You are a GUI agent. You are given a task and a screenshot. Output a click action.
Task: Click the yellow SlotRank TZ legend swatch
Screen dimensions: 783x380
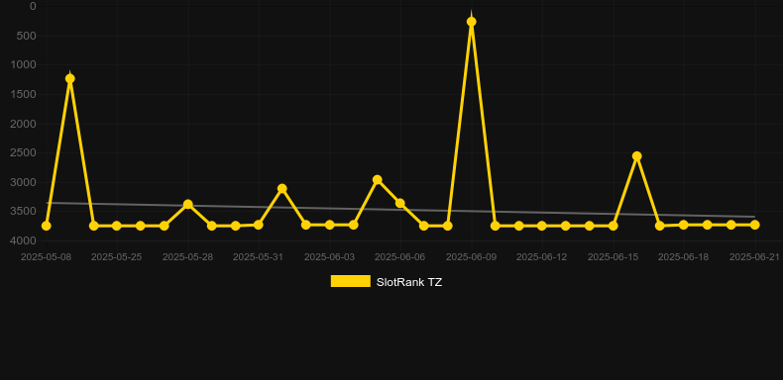coord(351,281)
